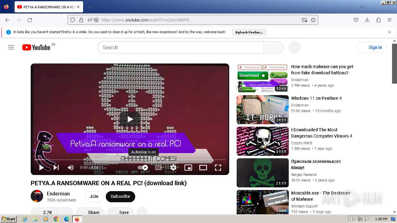
Task: Reload the page in Firefox
Action: [30, 20]
